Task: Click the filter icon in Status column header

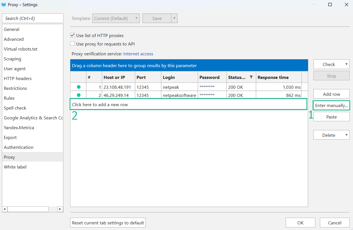Action: 251,77
